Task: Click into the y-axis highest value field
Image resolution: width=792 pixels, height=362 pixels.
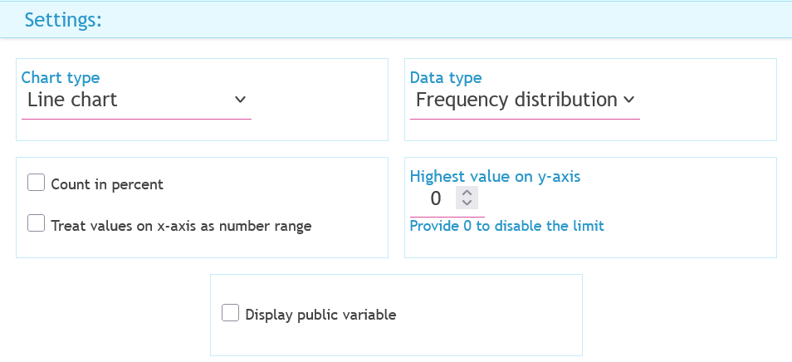Action: point(435,199)
